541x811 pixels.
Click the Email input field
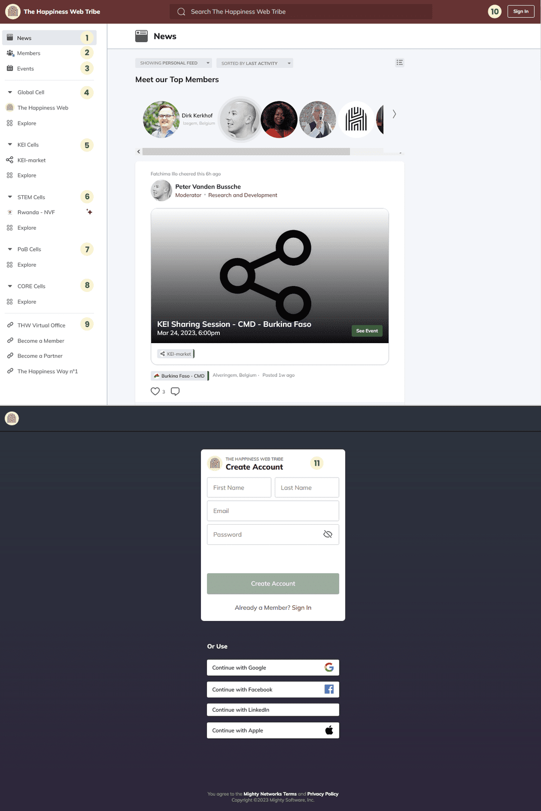coord(273,511)
